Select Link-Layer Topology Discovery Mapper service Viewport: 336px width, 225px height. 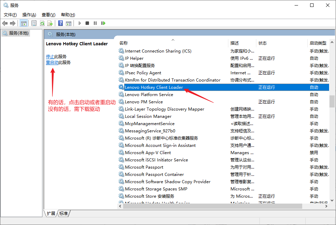(x=224, y=109)
